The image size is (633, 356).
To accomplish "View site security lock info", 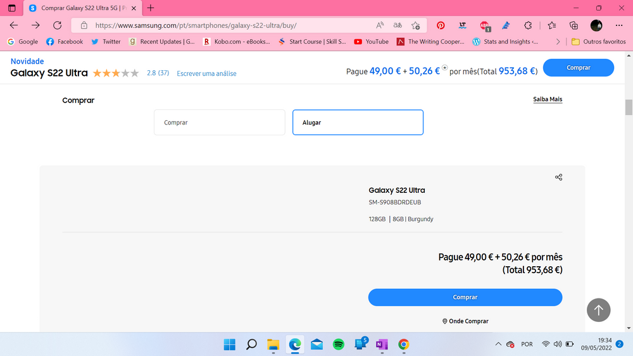I will pos(84,25).
